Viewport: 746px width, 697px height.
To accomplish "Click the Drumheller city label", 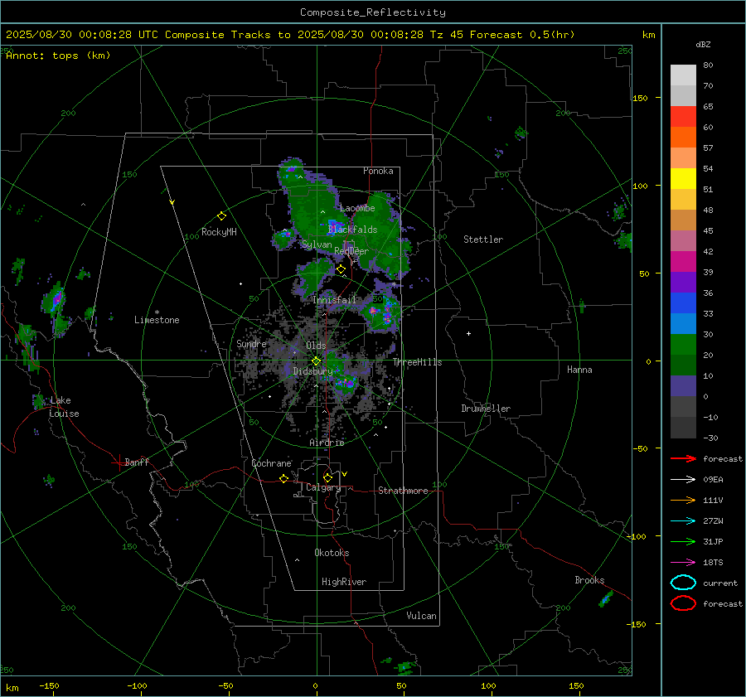I will (x=486, y=409).
